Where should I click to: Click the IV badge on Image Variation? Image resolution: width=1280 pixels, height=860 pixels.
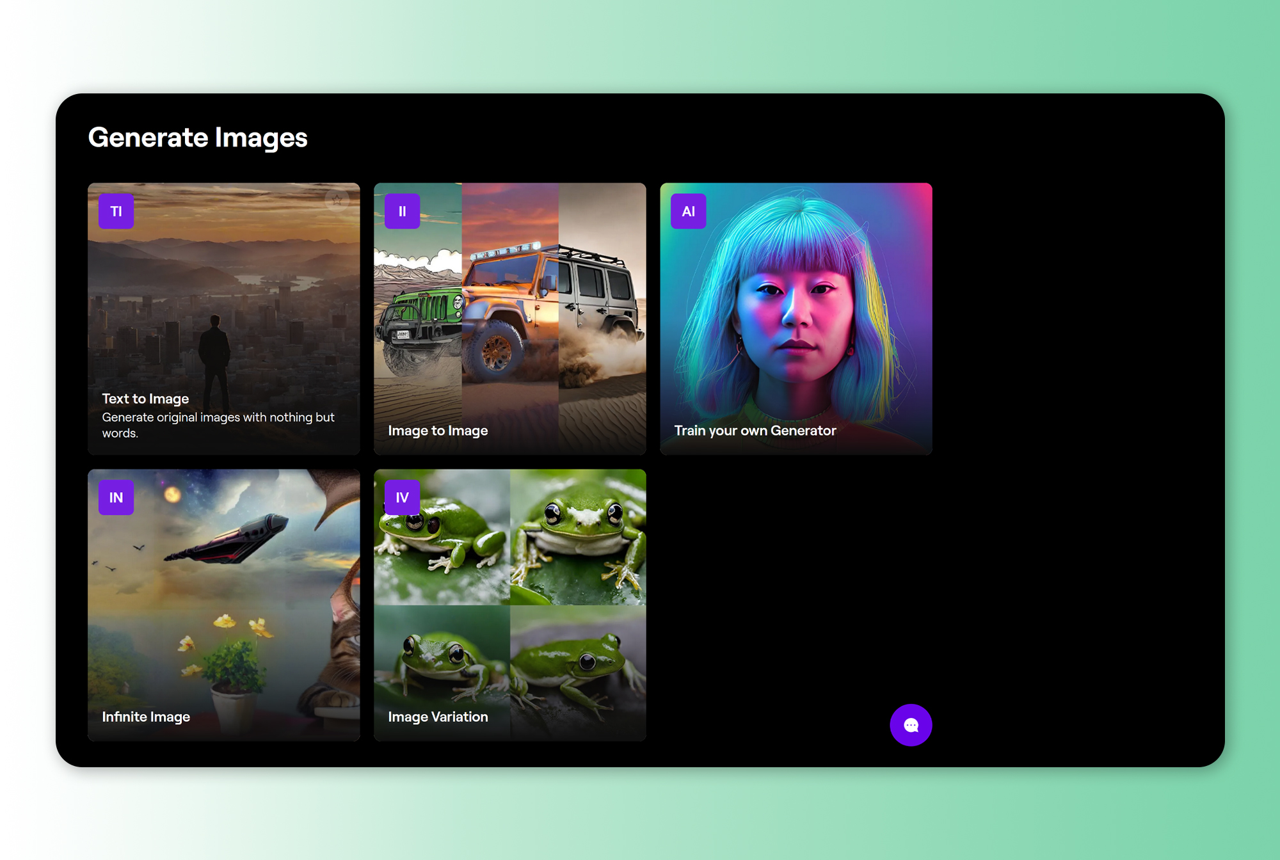click(402, 497)
